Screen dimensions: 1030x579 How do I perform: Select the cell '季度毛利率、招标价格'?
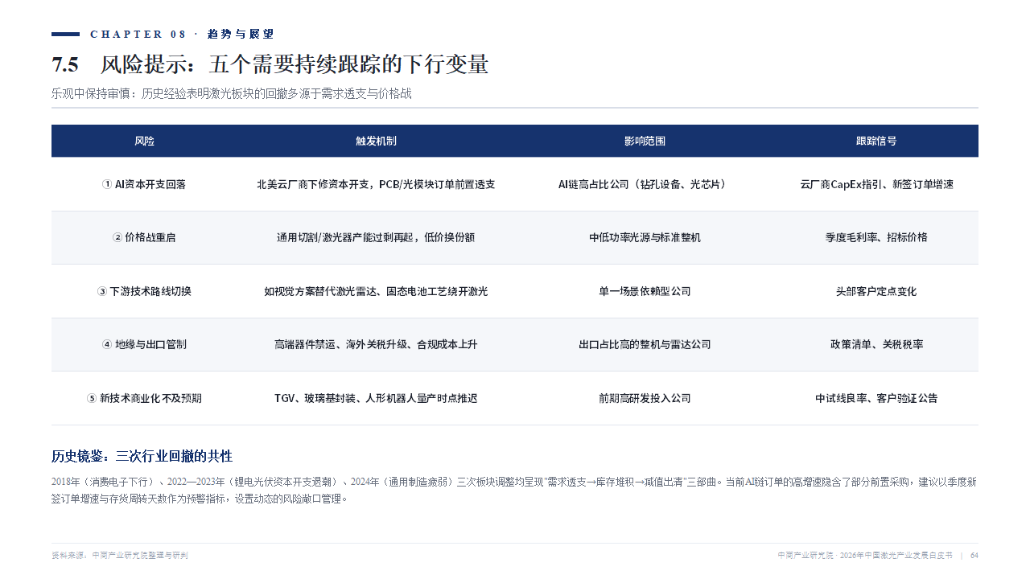coord(876,237)
